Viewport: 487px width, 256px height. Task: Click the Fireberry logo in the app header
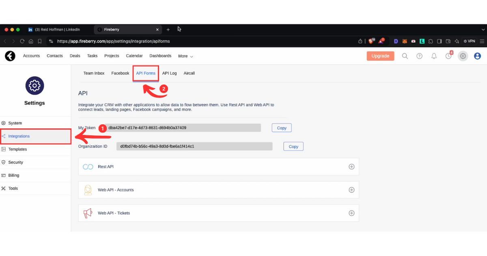[x=10, y=56]
